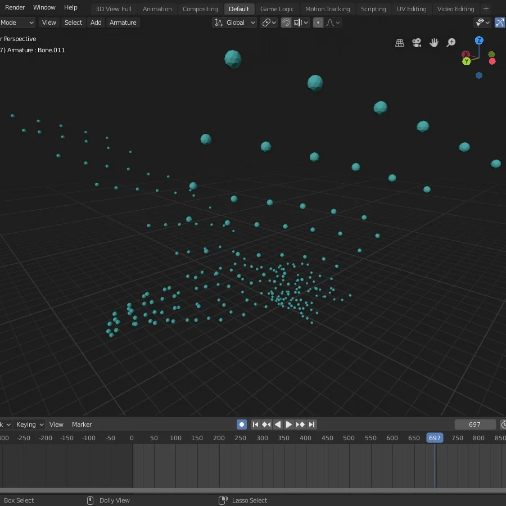The height and width of the screenshot is (506, 506).
Task: Open the Keying dropdown in timeline
Action: point(29,424)
